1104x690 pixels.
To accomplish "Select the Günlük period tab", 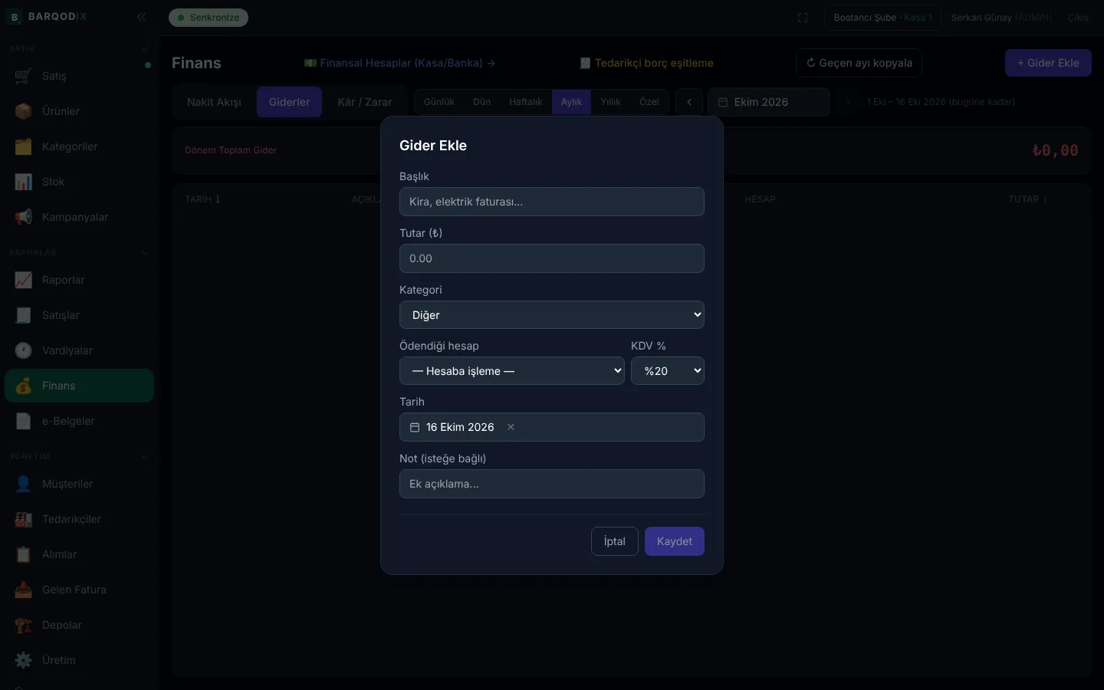I will tap(439, 102).
